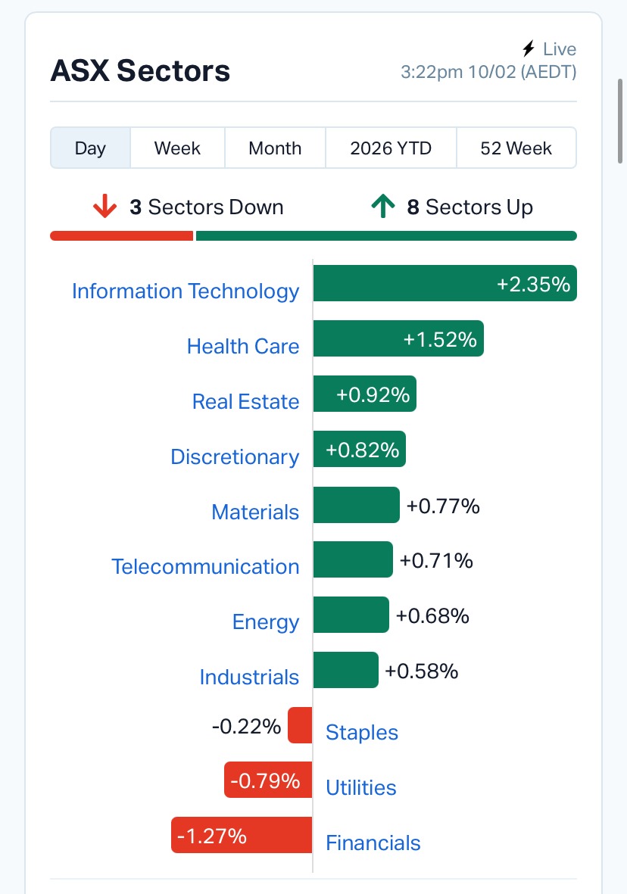The width and height of the screenshot is (627, 894).
Task: Click the red sectors-down progress segment
Action: (121, 235)
